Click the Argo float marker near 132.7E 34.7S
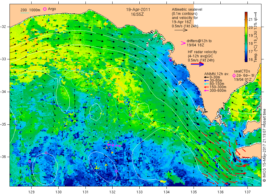 pos(130,115)
